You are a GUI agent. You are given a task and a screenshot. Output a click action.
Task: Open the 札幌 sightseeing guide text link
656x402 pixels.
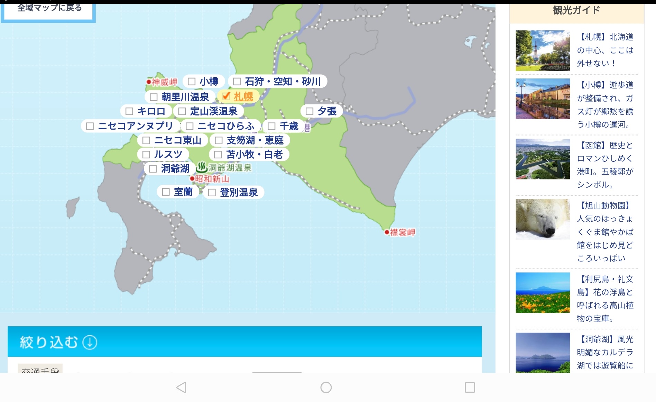pyautogui.click(x=605, y=50)
